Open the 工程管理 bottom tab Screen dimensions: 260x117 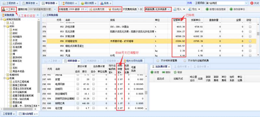click(8, 114)
